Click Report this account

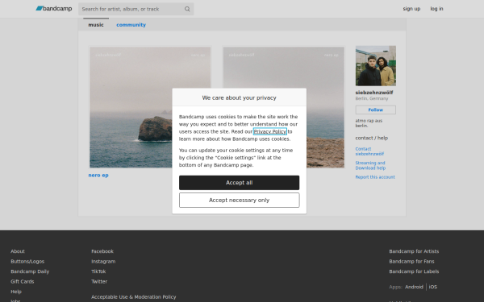(x=375, y=177)
